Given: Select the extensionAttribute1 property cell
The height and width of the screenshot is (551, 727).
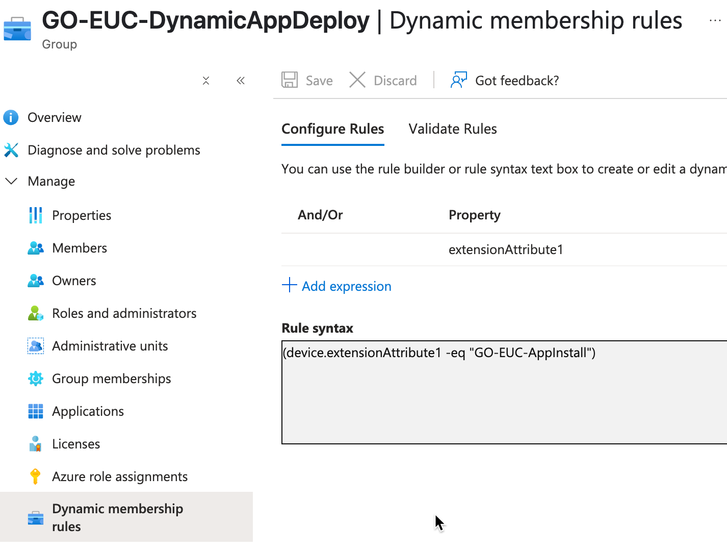Looking at the screenshot, I should tap(506, 249).
